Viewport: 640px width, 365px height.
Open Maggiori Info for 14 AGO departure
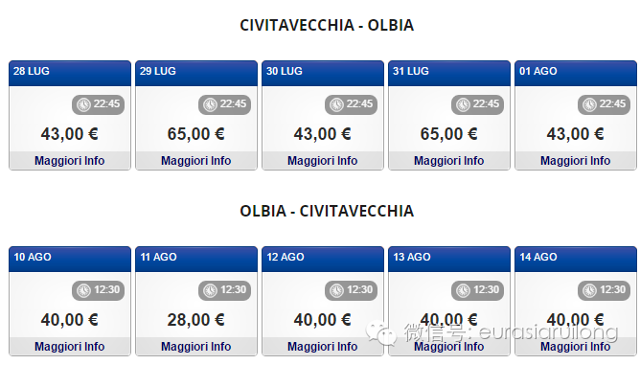[576, 347]
